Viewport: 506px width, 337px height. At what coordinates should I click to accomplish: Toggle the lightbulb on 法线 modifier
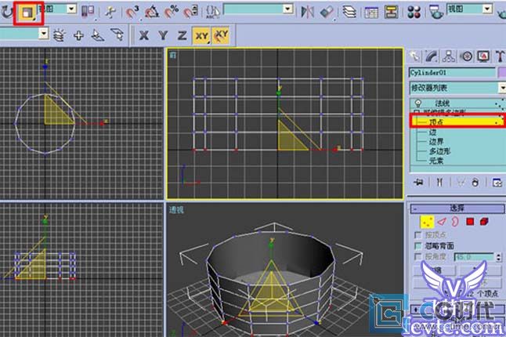click(x=418, y=103)
